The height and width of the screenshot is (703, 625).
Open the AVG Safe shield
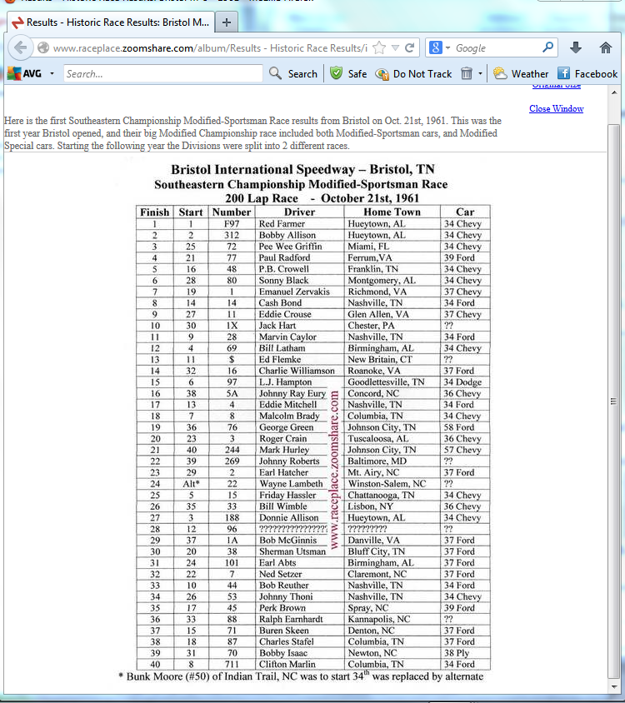[348, 73]
